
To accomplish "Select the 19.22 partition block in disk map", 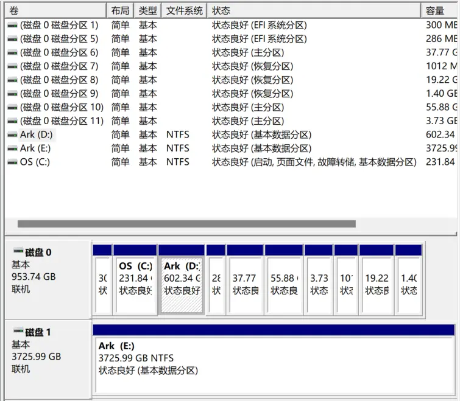I will (377, 279).
